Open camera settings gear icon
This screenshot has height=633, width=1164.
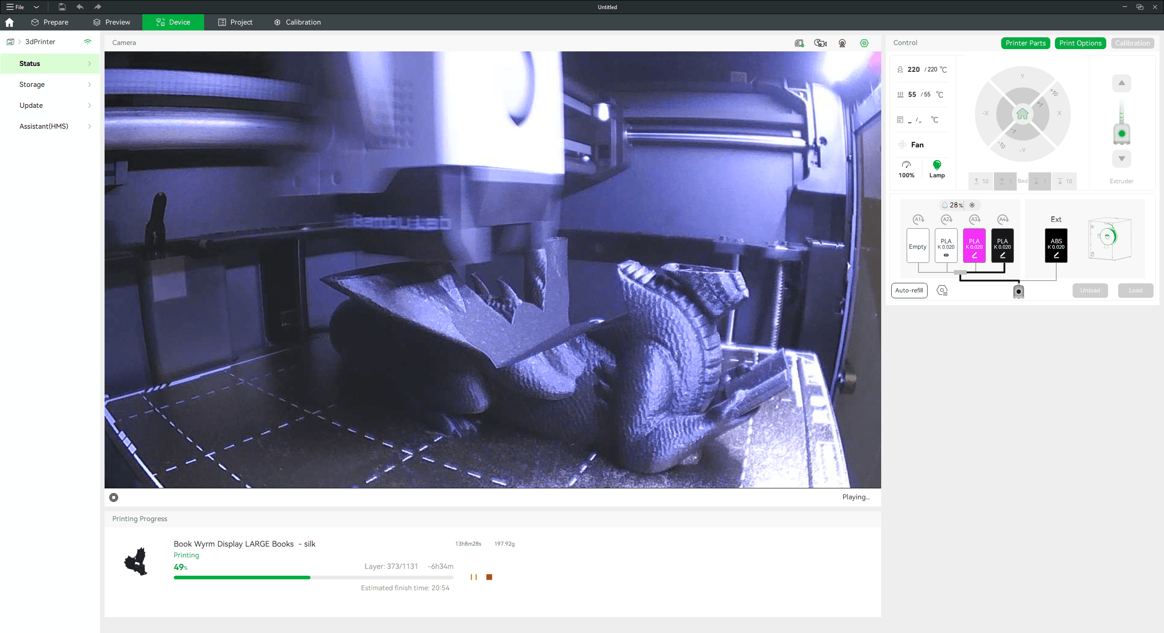coord(864,43)
